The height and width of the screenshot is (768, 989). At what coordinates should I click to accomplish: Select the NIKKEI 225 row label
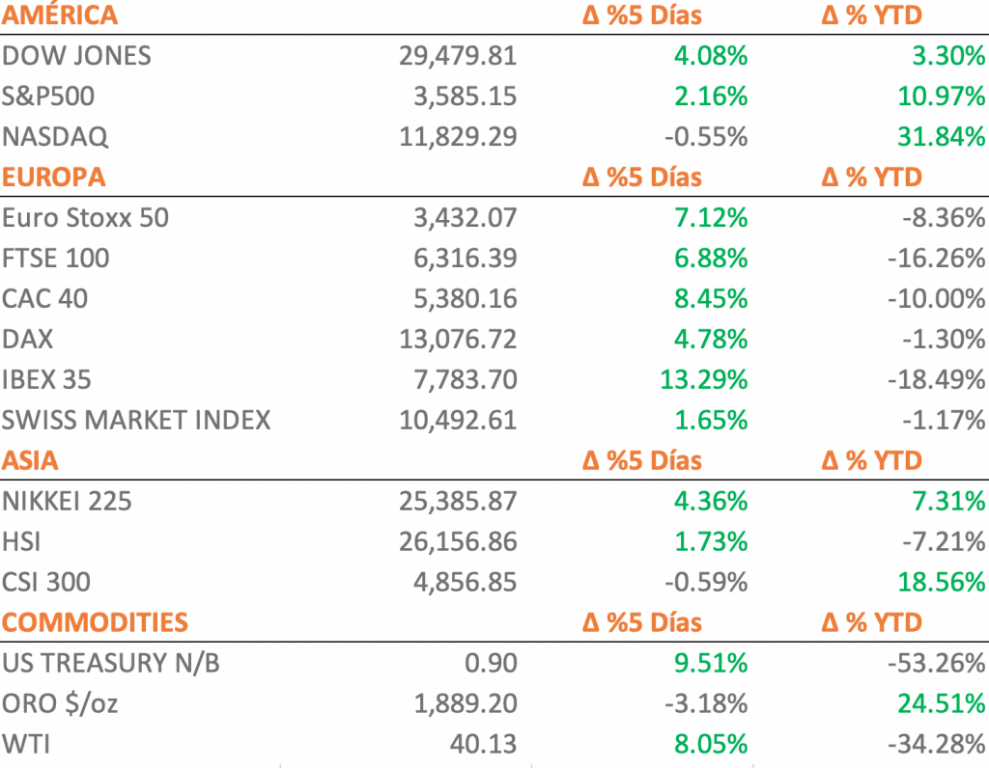click(x=67, y=502)
